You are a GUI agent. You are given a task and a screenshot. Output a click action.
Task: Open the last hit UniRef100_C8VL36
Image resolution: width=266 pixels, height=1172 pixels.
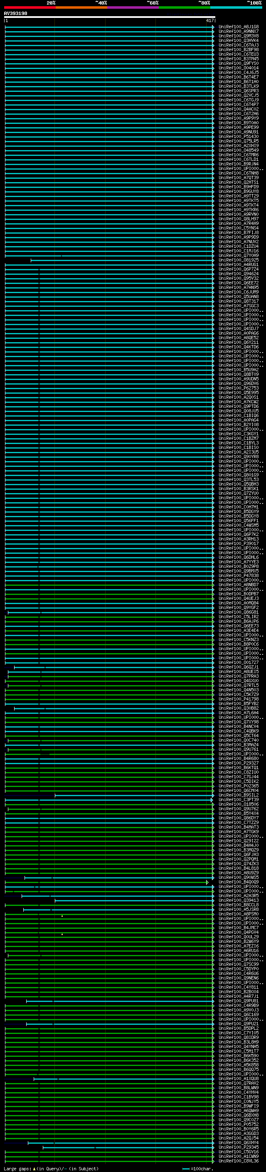point(238,1161)
